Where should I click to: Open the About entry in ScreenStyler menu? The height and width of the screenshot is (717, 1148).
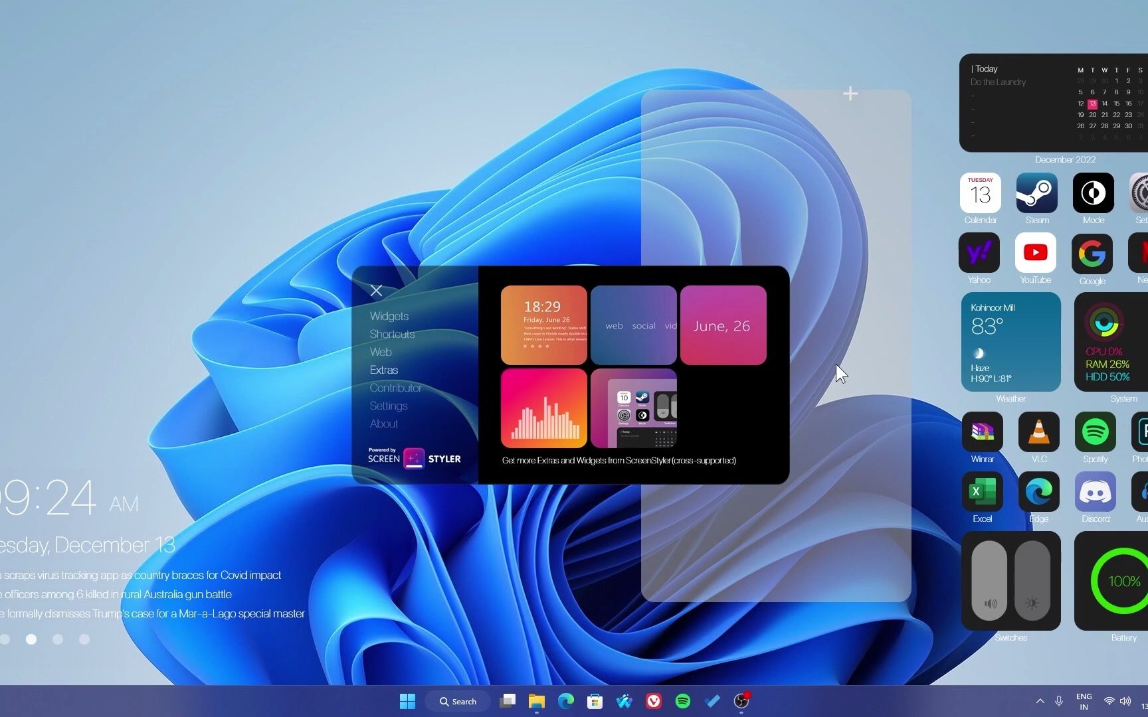[x=383, y=424]
